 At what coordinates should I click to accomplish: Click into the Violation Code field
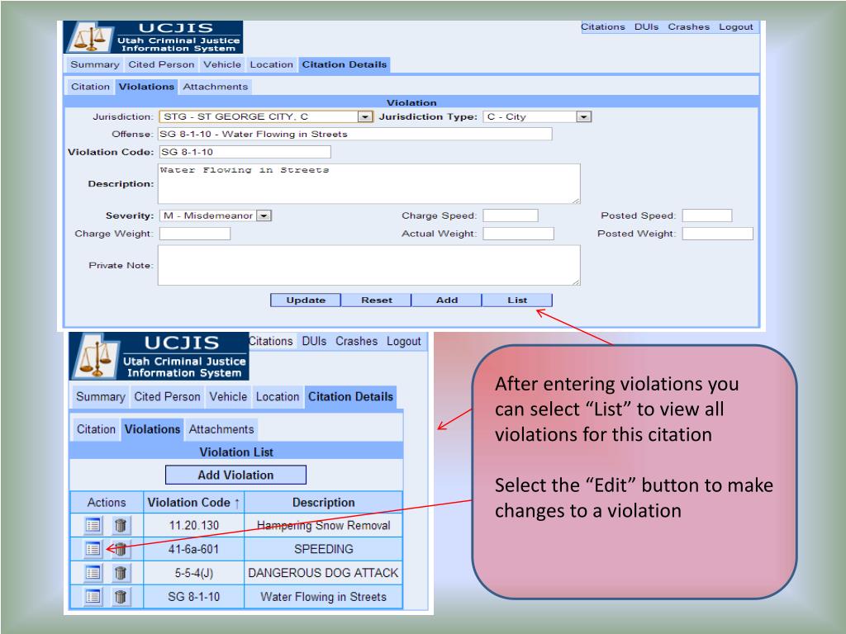click(244, 152)
